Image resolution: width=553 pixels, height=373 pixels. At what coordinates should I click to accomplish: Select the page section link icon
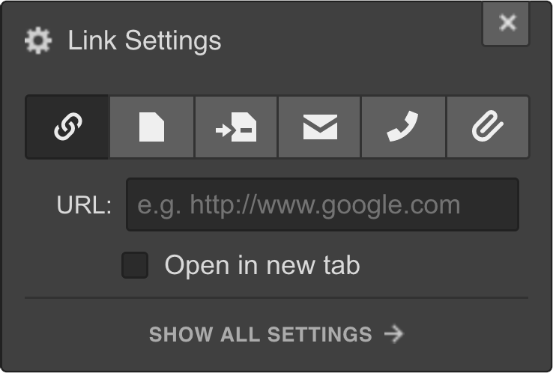point(236,127)
